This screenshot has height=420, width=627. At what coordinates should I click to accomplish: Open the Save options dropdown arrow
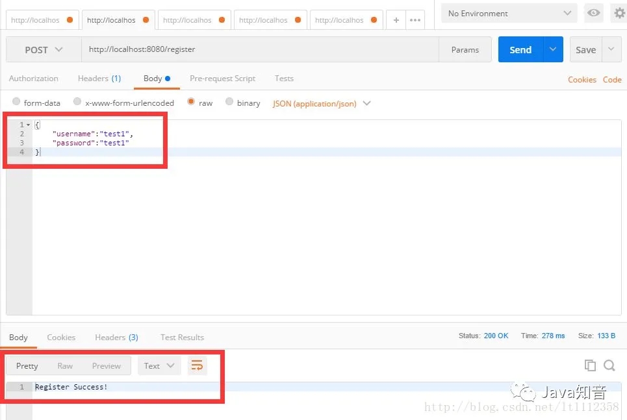[x=609, y=49]
